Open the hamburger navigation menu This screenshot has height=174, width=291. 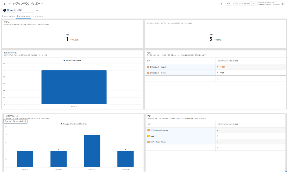[x=5, y=4]
